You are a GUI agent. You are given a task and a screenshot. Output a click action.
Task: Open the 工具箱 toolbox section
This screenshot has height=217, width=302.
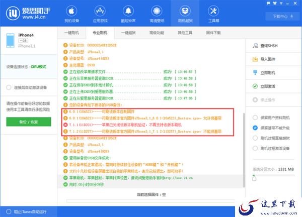point(213,14)
